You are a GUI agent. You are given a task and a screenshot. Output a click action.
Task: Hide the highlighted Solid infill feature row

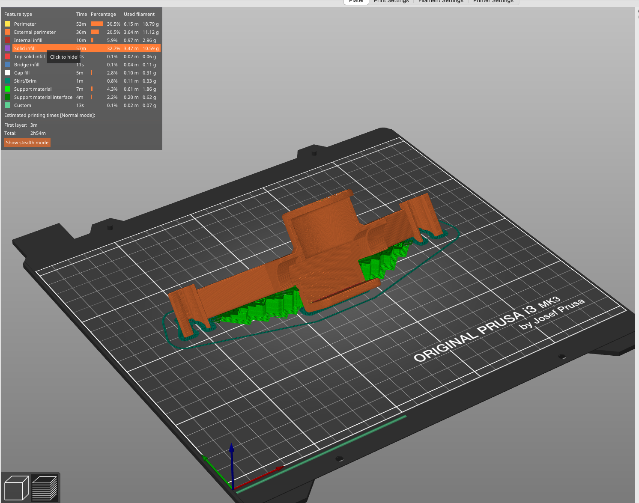pos(25,48)
